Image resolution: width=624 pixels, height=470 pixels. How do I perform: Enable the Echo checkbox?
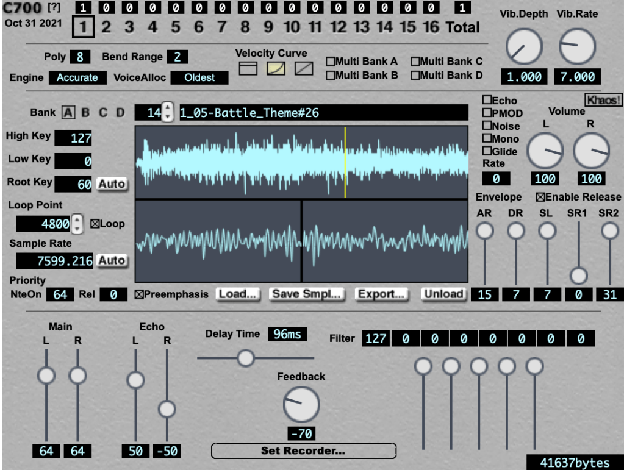pos(487,101)
